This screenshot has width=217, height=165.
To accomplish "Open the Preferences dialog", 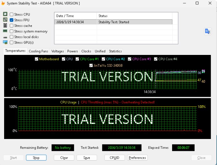I will [137, 158].
